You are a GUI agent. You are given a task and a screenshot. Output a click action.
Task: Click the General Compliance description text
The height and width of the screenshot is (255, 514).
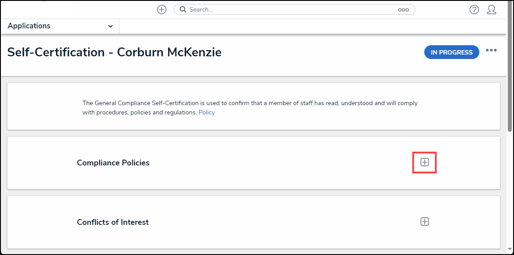(250, 103)
